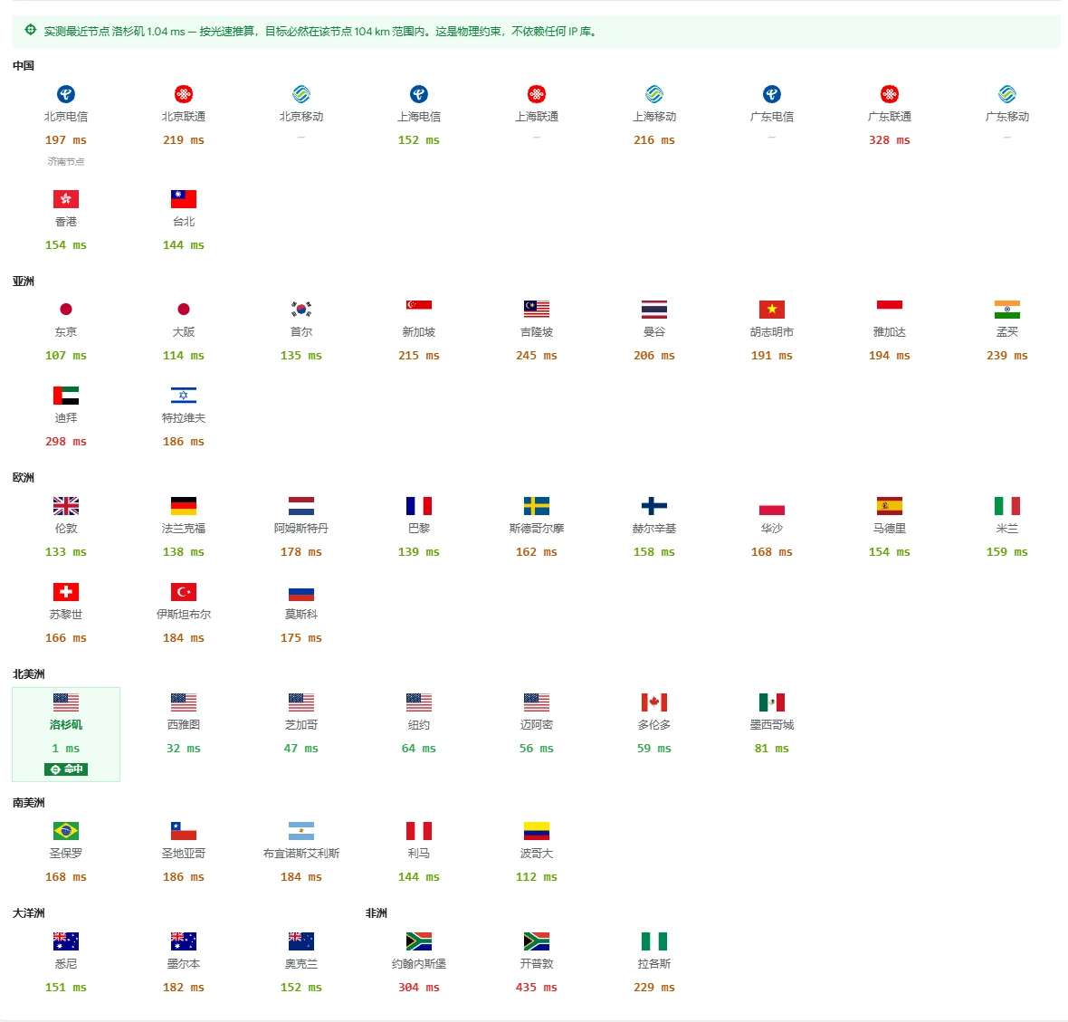Click the Israel flag above 特拉维夫
This screenshot has height=1022, width=1068.
(x=184, y=396)
